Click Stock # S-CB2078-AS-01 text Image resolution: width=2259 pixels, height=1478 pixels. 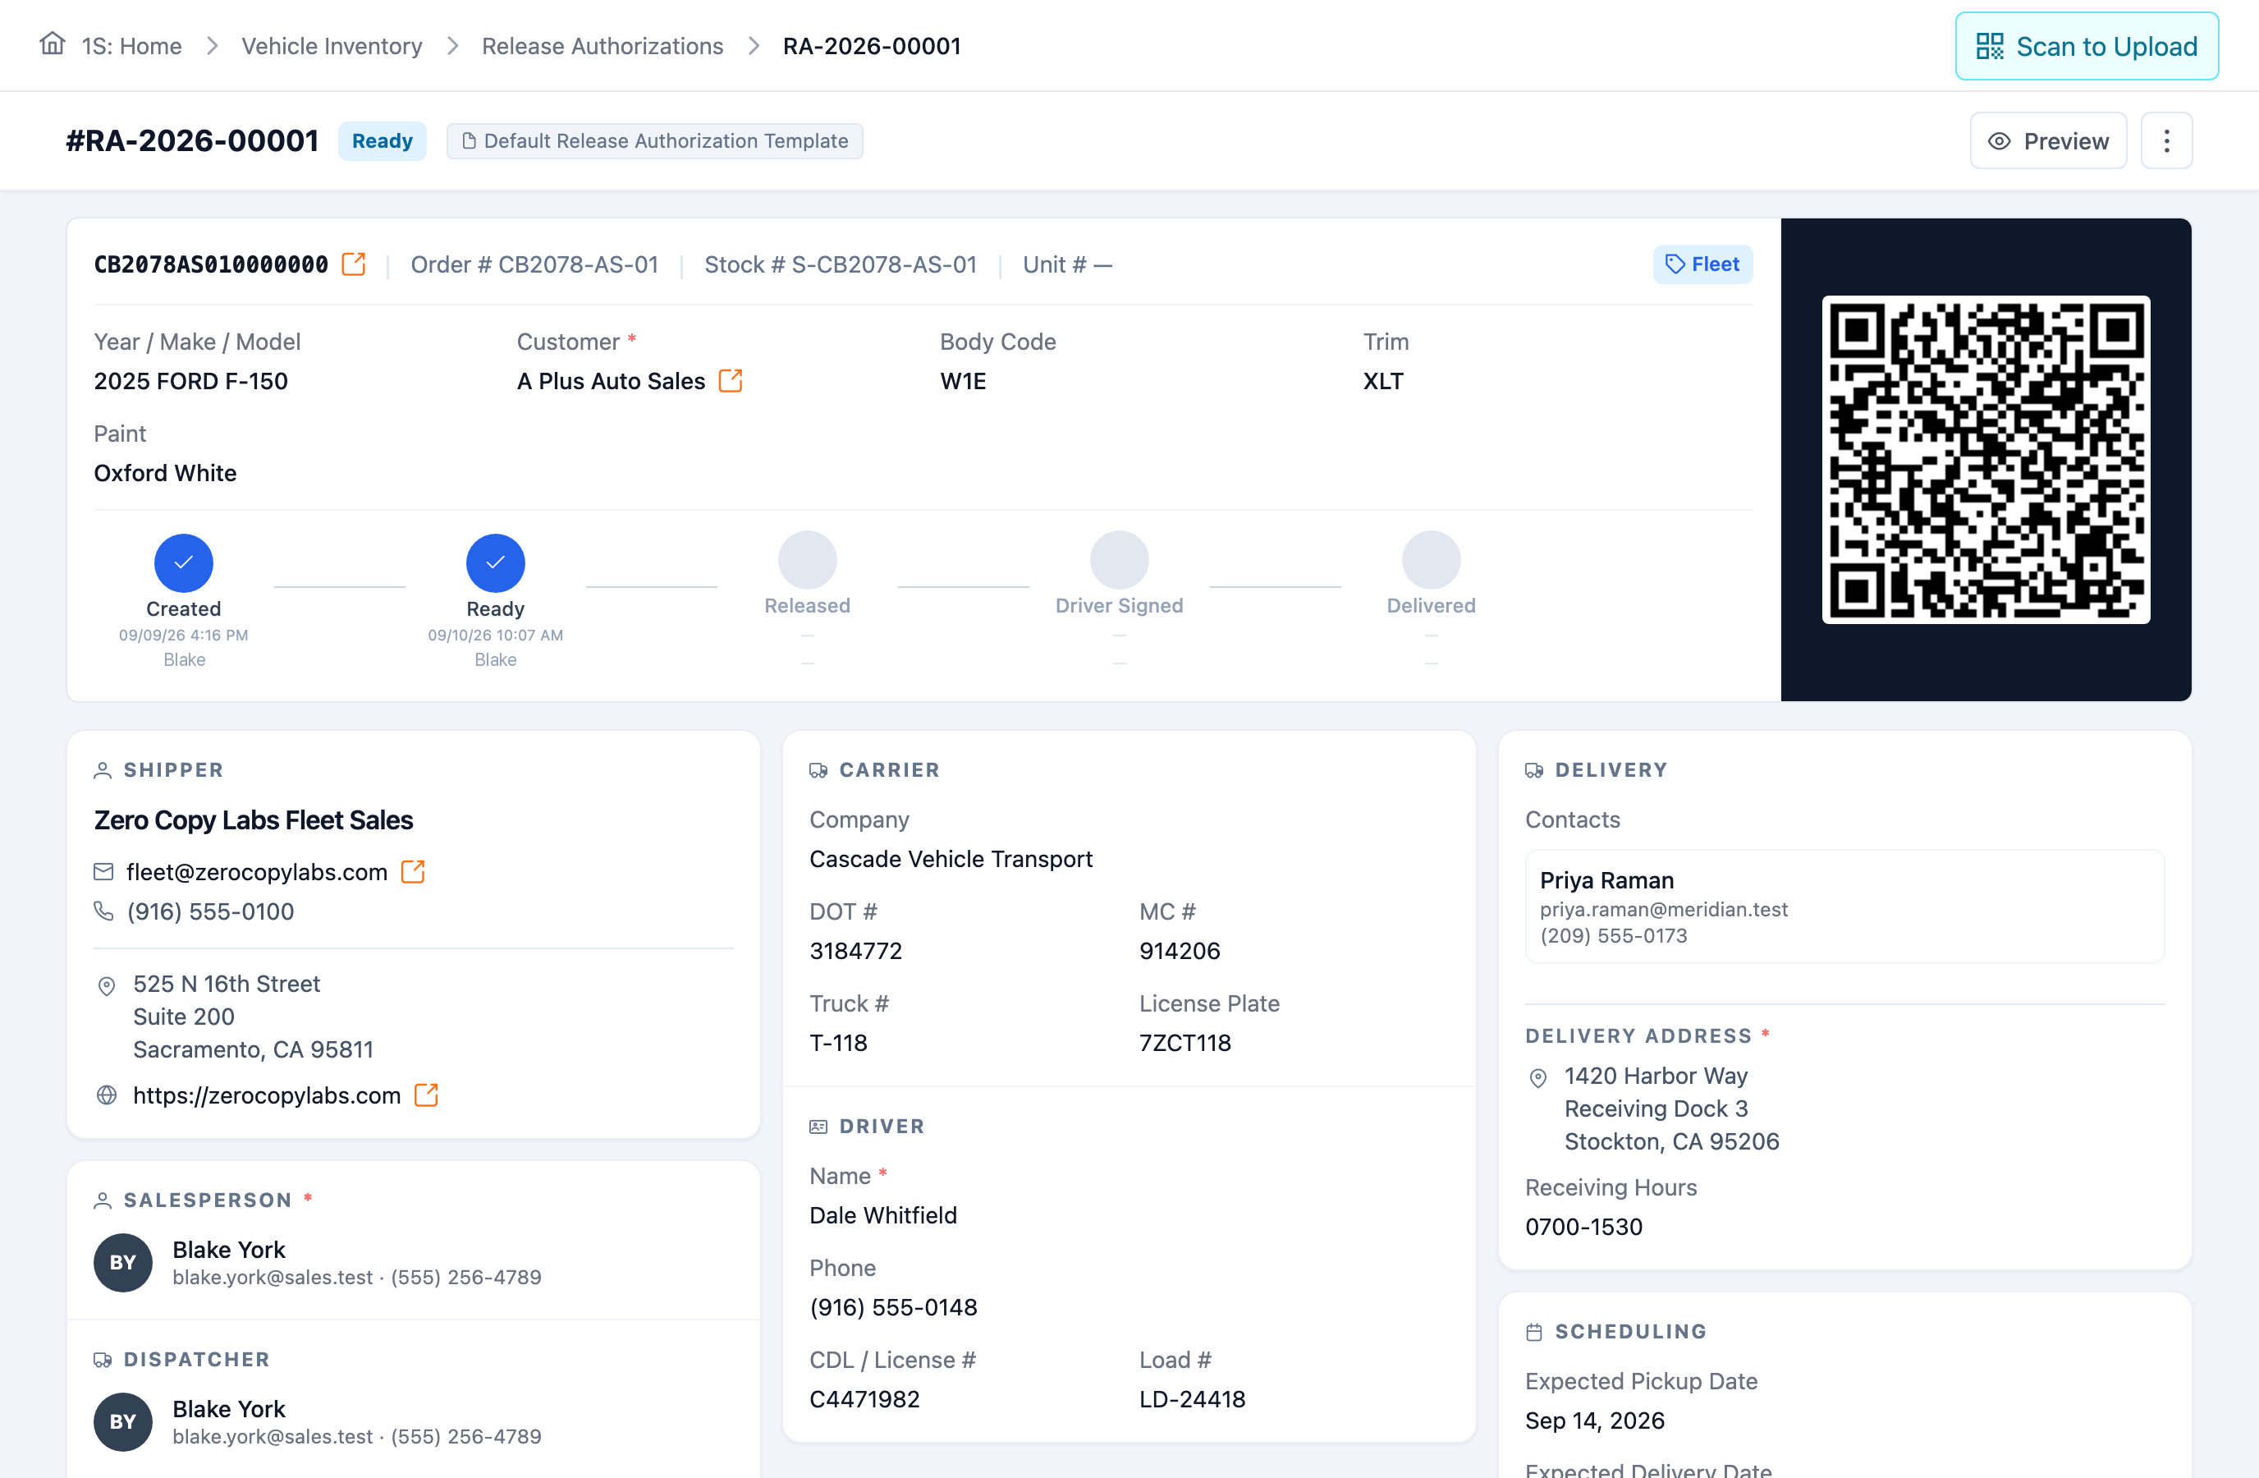840,264
